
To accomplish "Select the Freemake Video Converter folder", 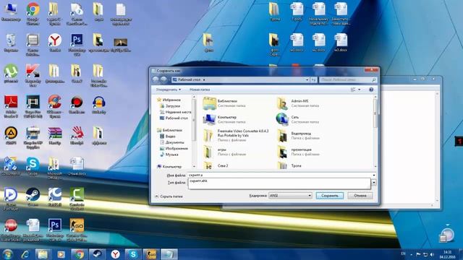I will (237, 135).
